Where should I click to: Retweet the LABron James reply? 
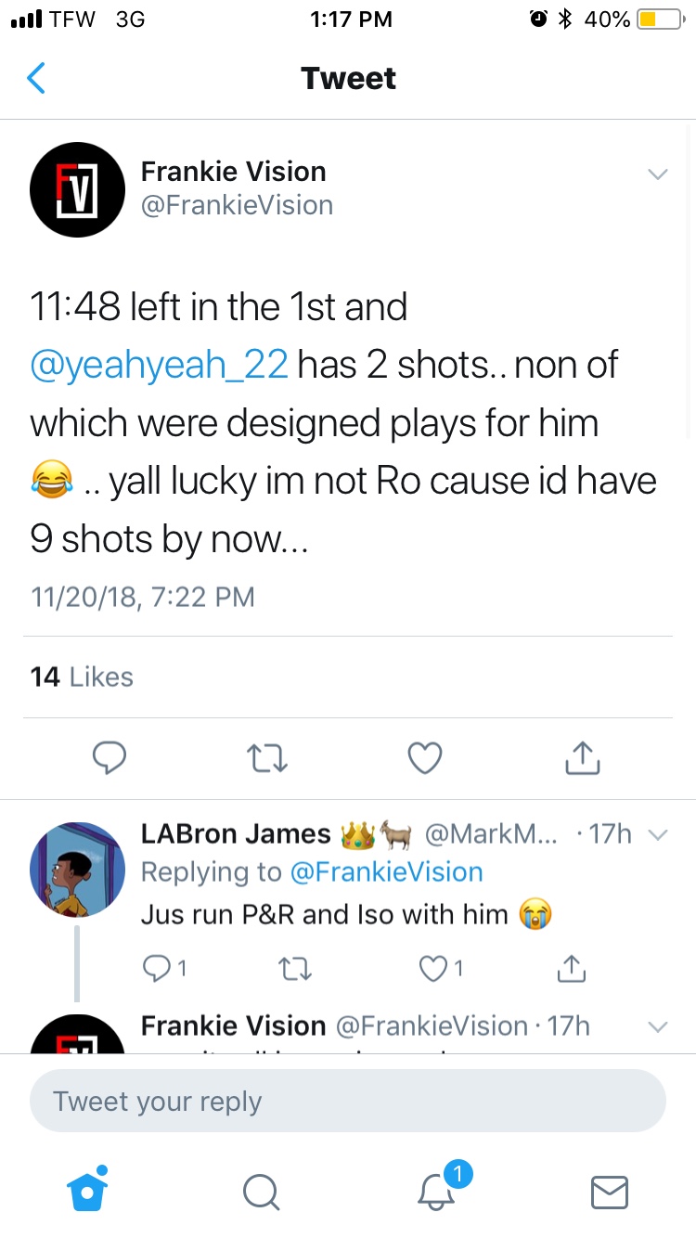(294, 969)
